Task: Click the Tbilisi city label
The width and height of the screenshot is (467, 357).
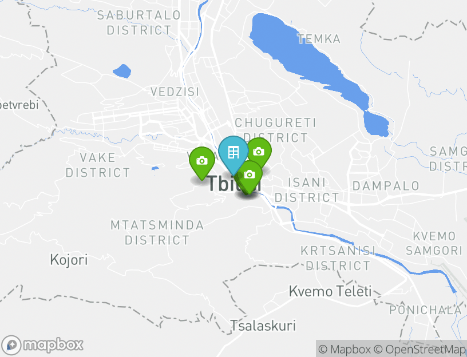Action: click(234, 184)
